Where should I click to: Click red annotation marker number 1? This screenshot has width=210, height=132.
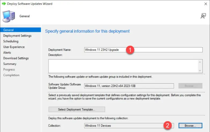click(130, 50)
